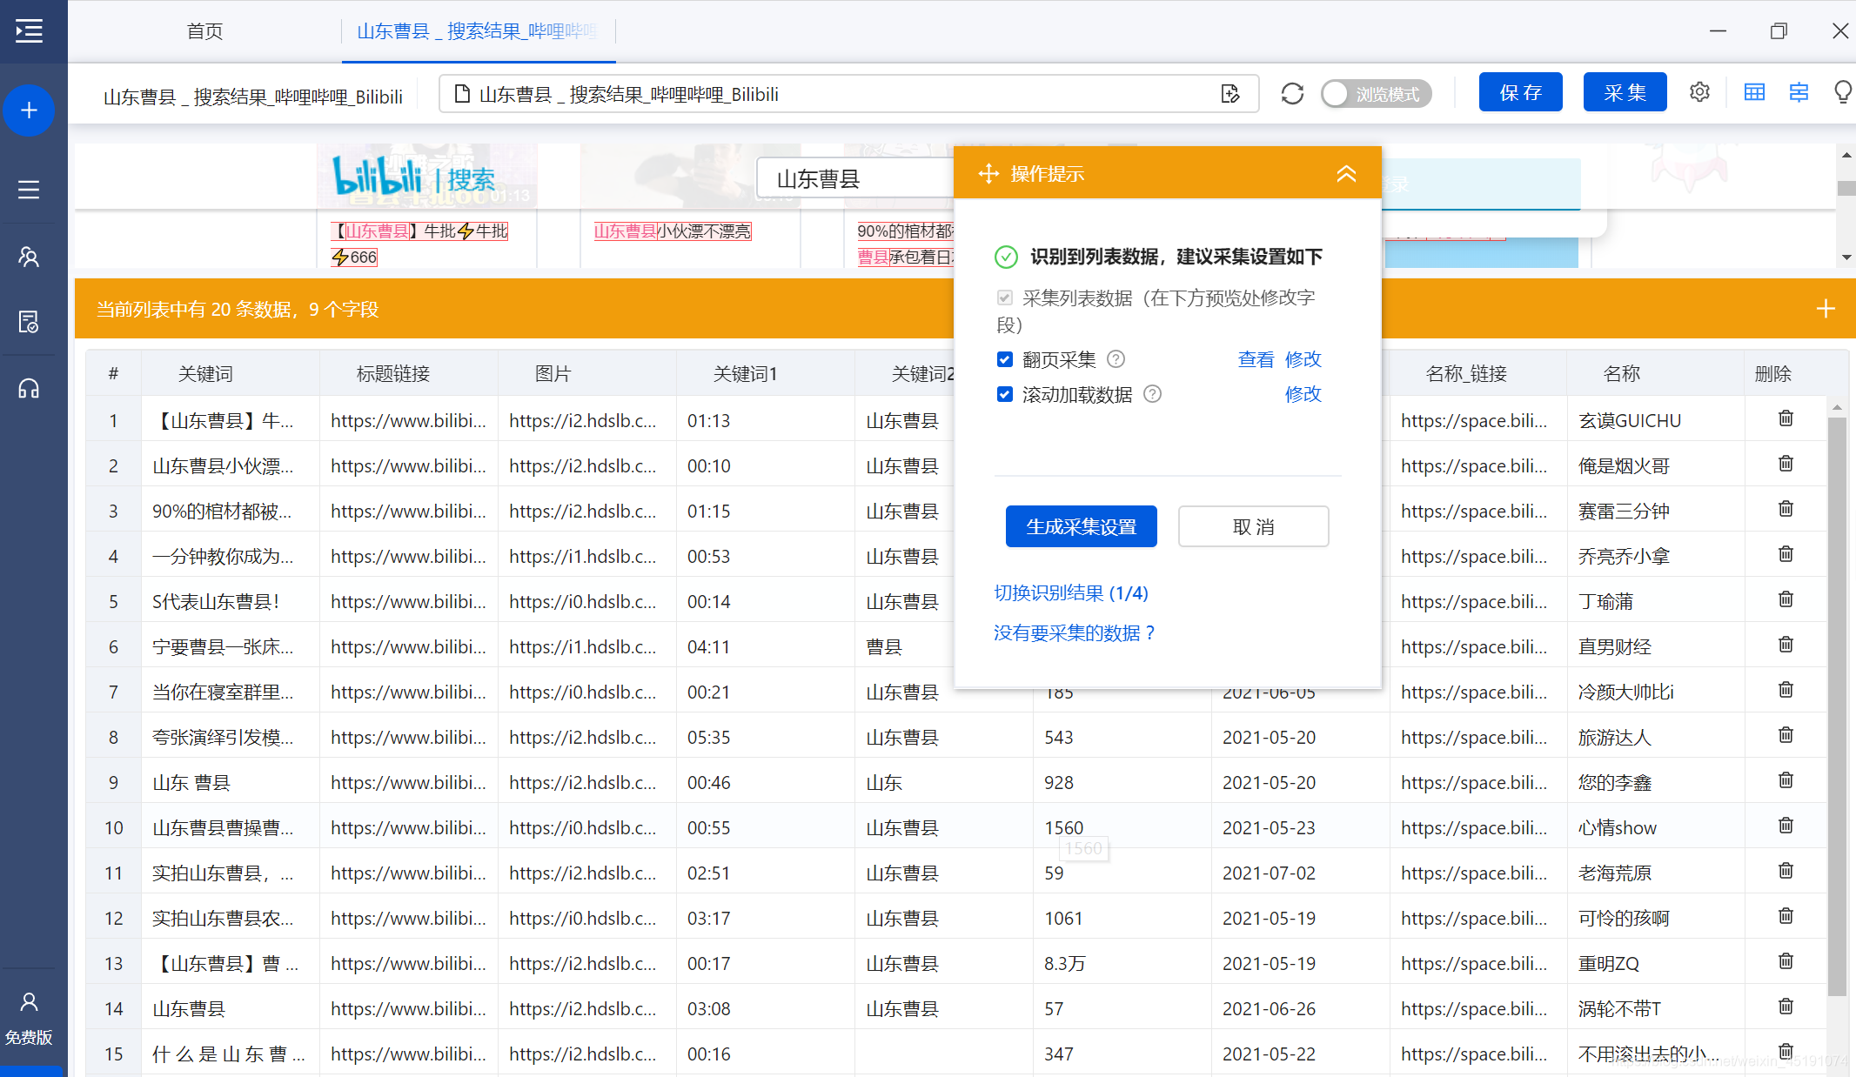Toggle the 翻页采集 checkbox
1856x1077 pixels.
pos(1003,359)
